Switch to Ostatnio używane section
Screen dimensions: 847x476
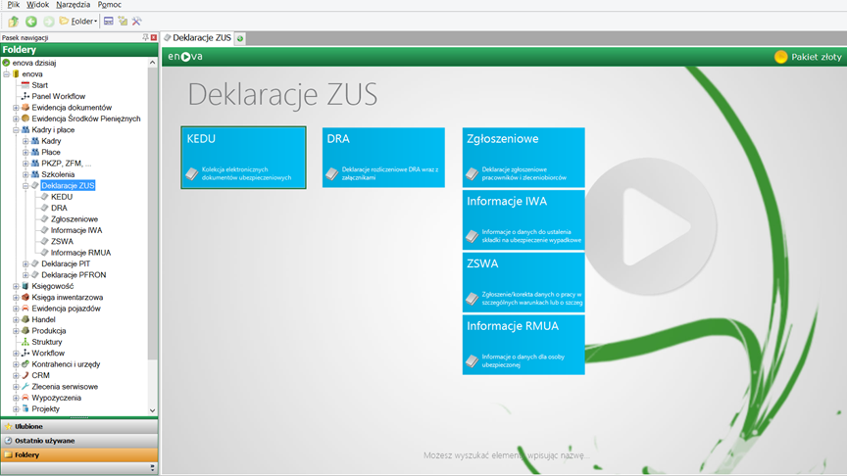79,441
